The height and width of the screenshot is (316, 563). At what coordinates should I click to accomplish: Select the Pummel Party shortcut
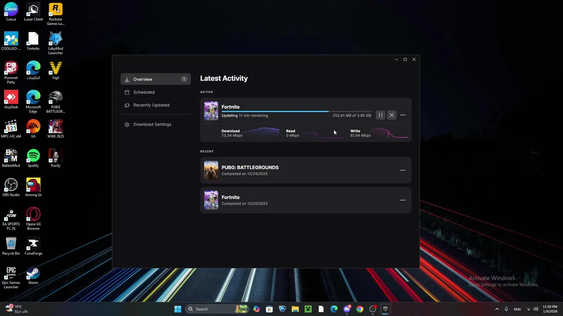click(11, 73)
